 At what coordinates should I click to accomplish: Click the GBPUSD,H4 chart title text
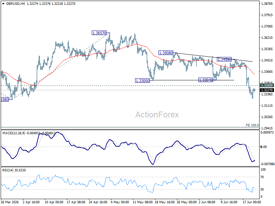[15, 4]
